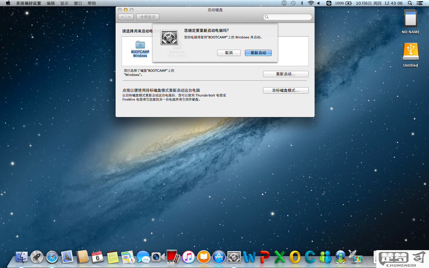Open Messenger people icon in Dock
The width and height of the screenshot is (429, 268).
click(325, 257)
